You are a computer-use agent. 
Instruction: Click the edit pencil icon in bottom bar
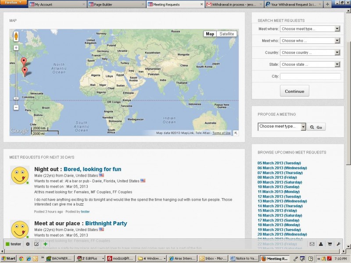coord(36,244)
